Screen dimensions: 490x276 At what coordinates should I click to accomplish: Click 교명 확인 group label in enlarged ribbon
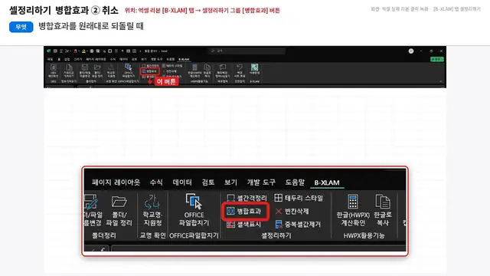[152, 235]
